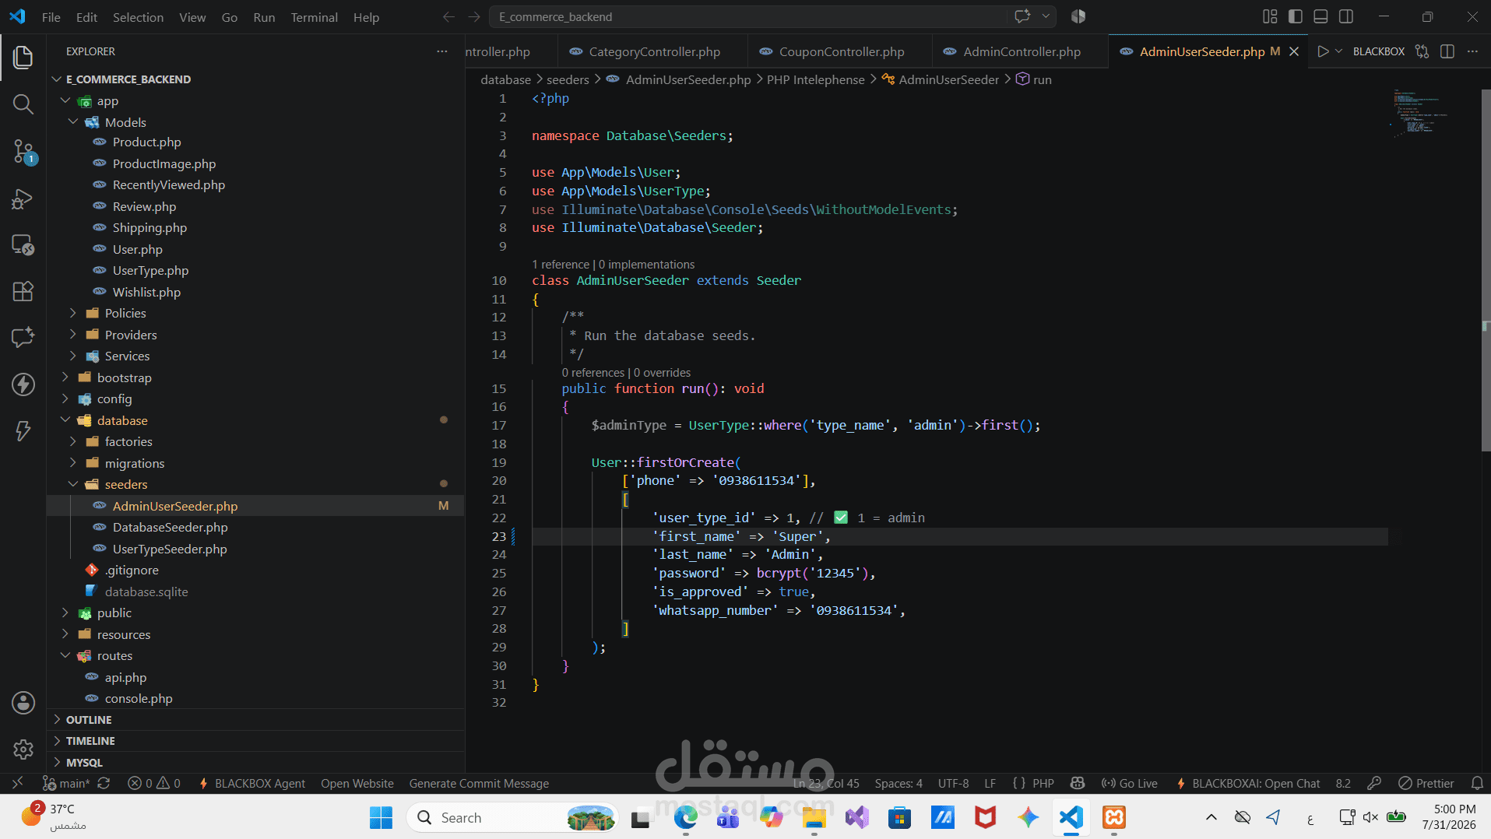Open XAMPP from the taskbar

1114,817
